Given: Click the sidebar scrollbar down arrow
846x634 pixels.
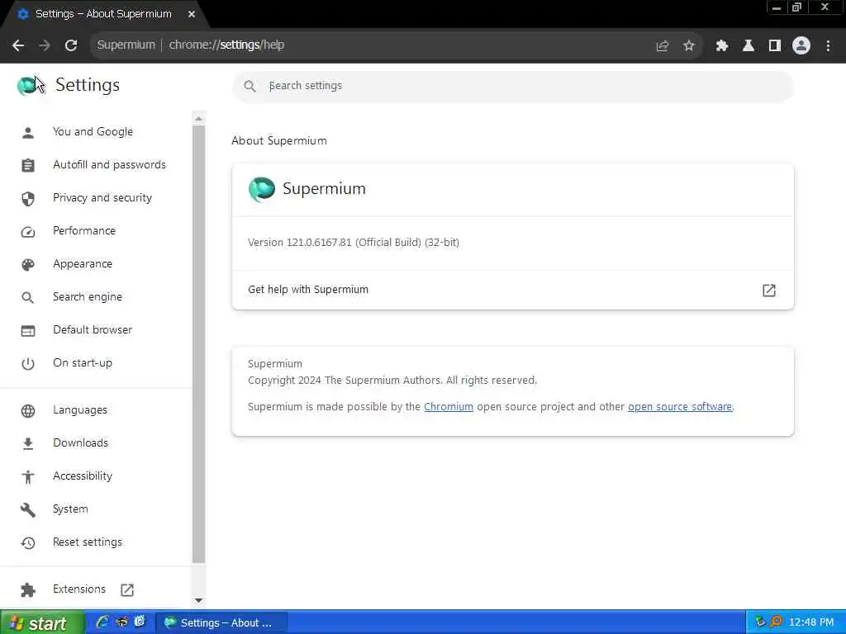Looking at the screenshot, I should pyautogui.click(x=198, y=601).
